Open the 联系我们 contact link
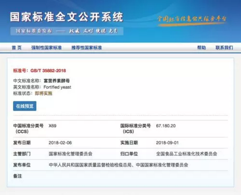The width and height of the screenshot is (241, 195). pyautogui.click(x=224, y=47)
